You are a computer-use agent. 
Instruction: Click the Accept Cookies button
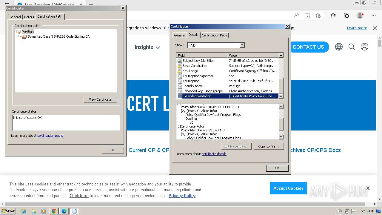click(288, 188)
